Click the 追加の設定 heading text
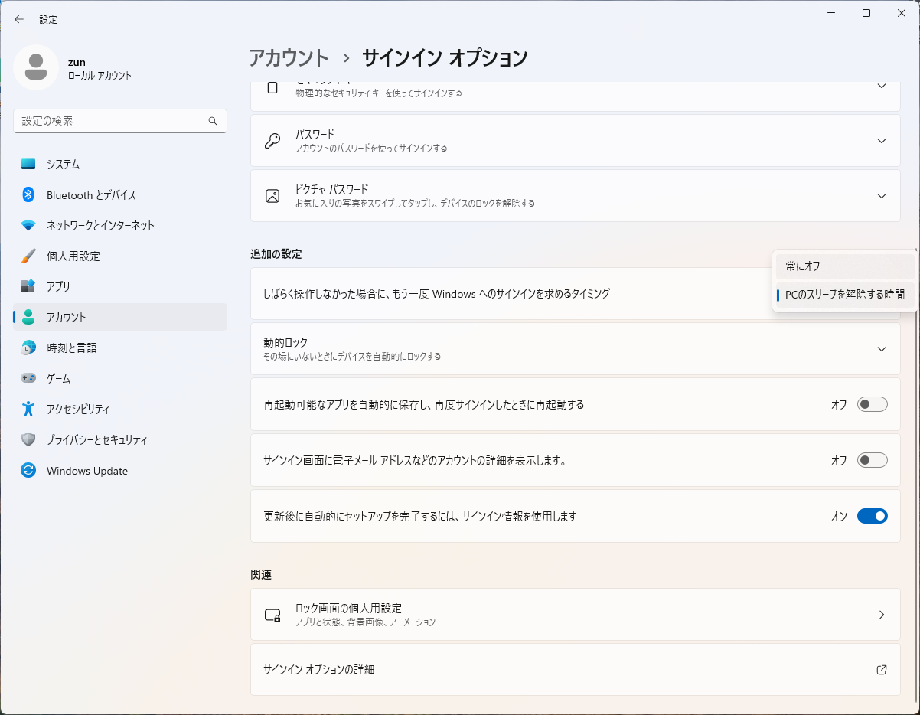The width and height of the screenshot is (920, 715). point(276,254)
